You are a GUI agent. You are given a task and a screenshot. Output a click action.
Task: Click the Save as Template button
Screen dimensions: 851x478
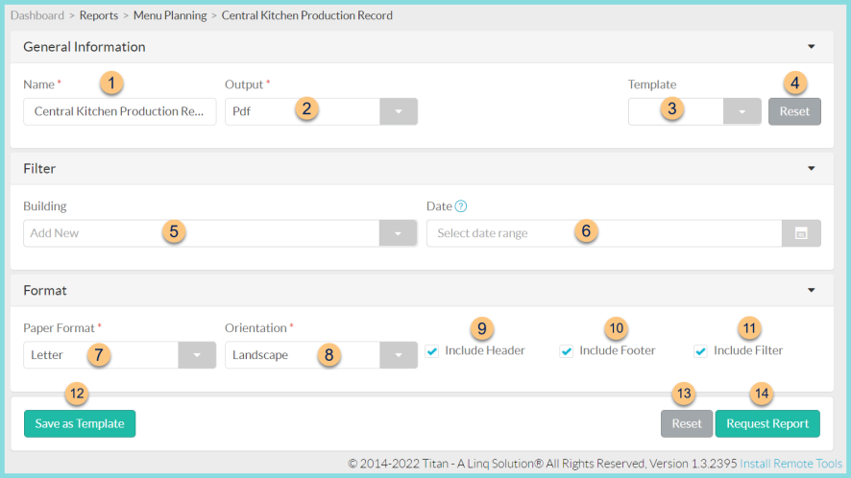coord(80,423)
